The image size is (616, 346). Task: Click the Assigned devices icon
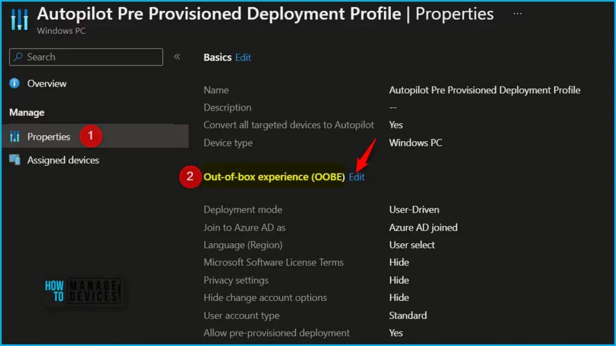[x=14, y=160]
